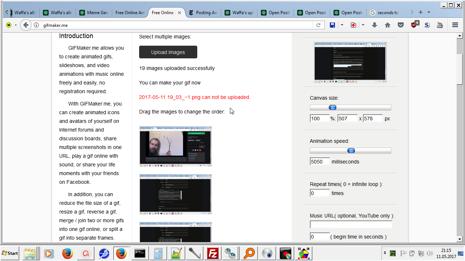Expand the dropdown beside red cross icon
This screenshot has width=465, height=261.
[363, 25]
